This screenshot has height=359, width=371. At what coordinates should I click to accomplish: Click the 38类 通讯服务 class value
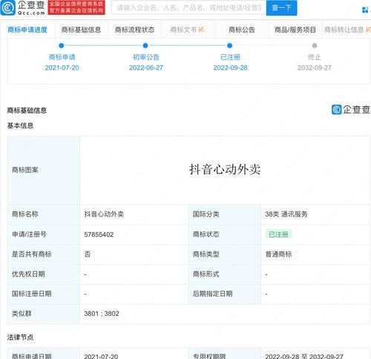pos(286,214)
